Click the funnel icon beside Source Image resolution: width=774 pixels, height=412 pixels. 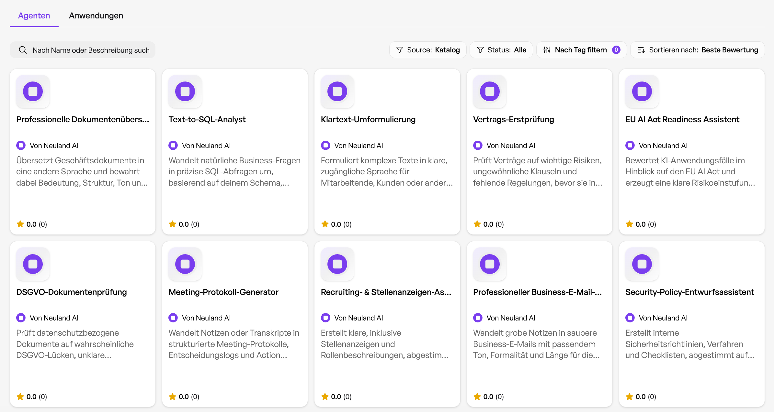400,50
